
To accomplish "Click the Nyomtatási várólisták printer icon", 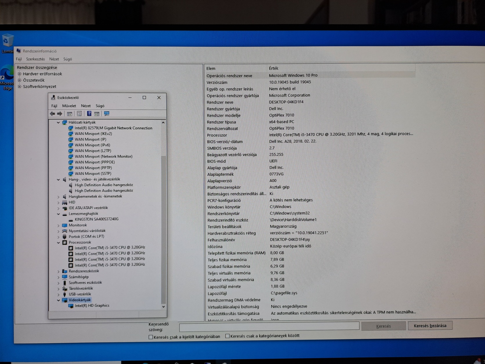I will tap(65, 231).
